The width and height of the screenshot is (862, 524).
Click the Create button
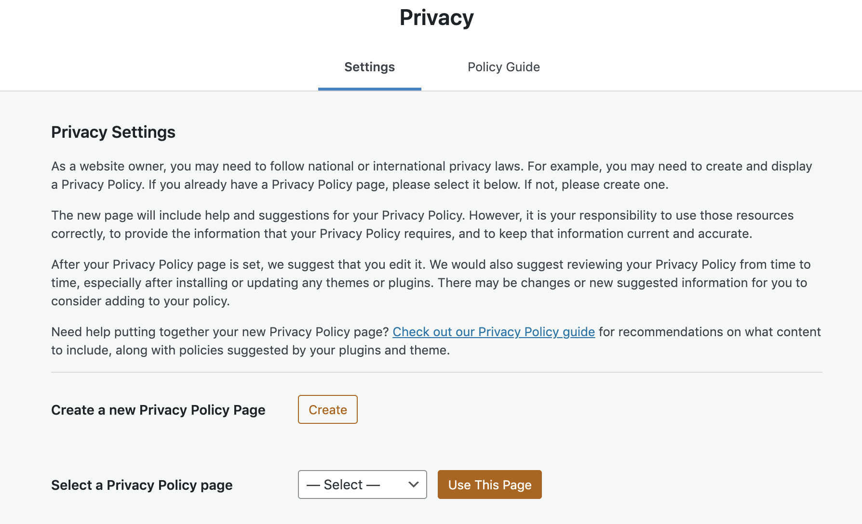click(328, 409)
